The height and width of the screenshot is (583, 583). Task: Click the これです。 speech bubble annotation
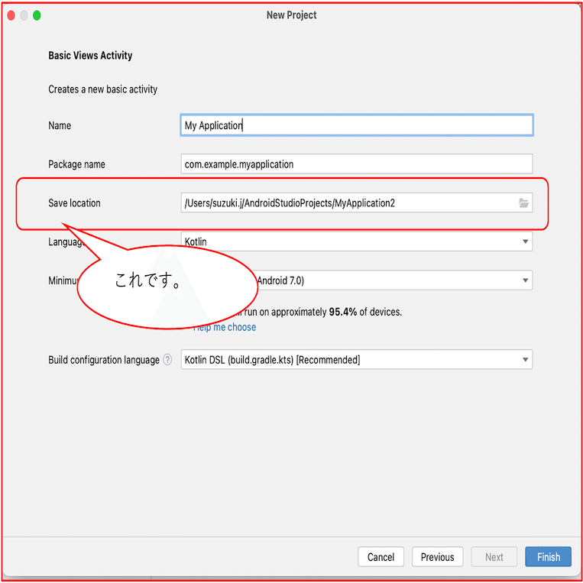[x=167, y=287]
